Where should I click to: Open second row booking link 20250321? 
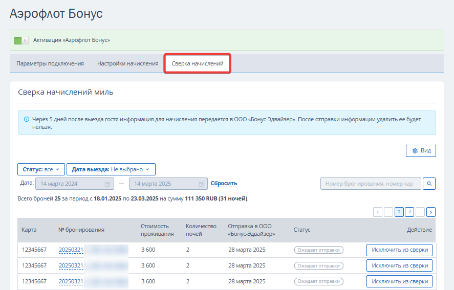71,265
